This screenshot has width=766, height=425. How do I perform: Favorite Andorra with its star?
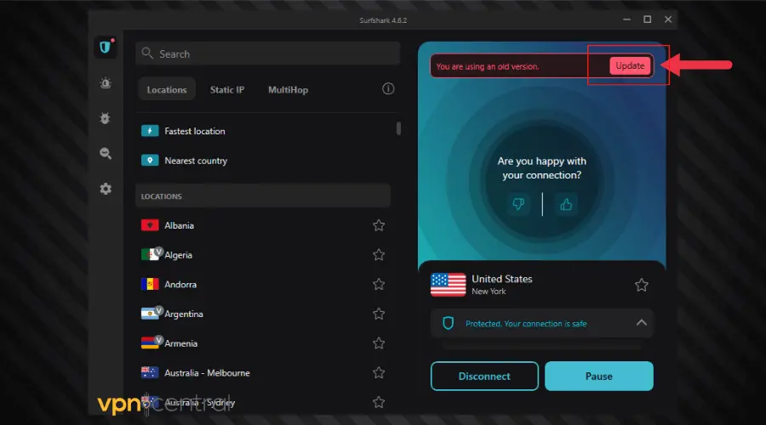click(379, 285)
